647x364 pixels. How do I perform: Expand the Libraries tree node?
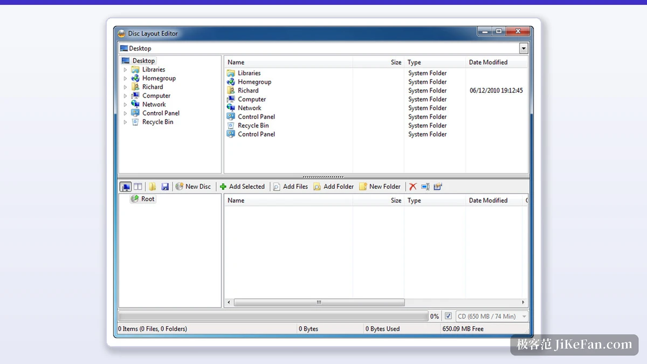pos(125,70)
